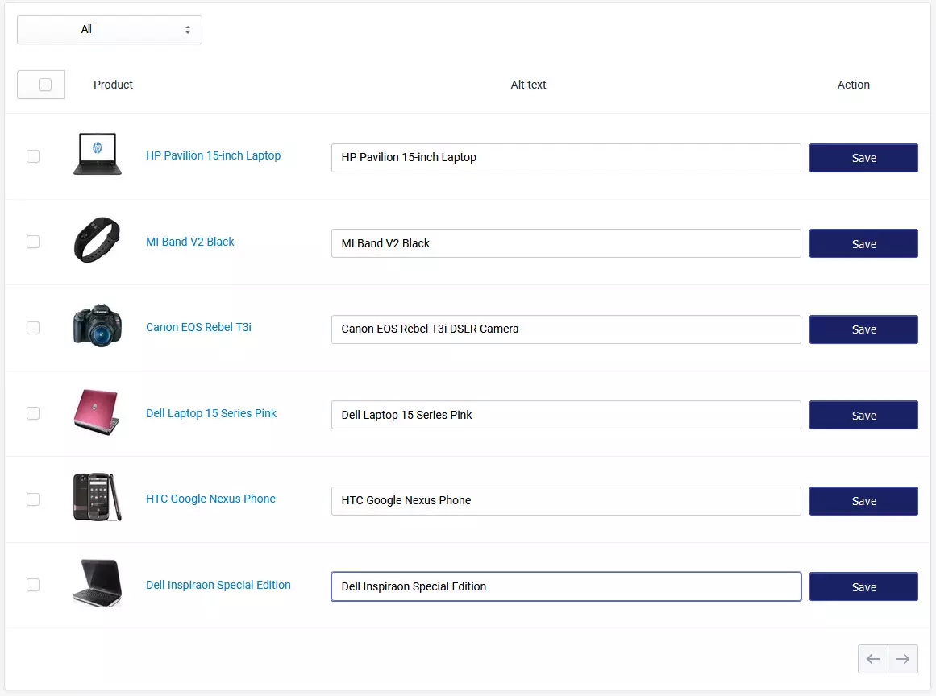Check the MI Band V2 Black row checkbox
This screenshot has width=936, height=696.
[33, 242]
